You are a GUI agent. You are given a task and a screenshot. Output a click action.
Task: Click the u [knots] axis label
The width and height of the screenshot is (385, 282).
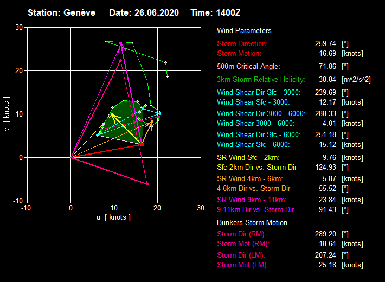pos(113,217)
